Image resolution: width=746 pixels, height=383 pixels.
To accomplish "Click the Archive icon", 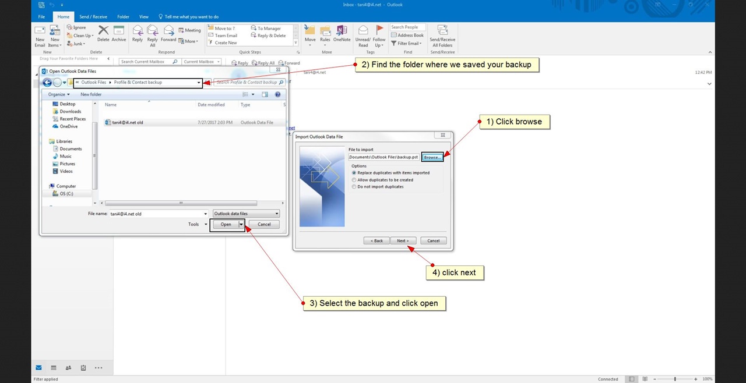I will click(x=119, y=30).
